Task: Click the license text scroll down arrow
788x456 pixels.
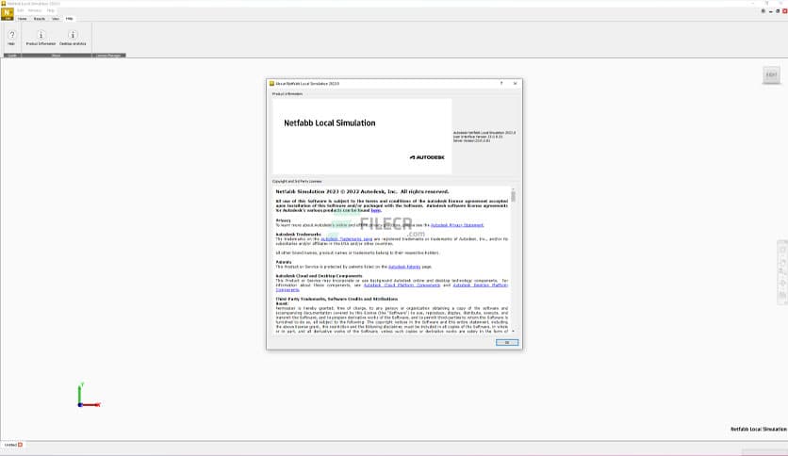Action: (513, 332)
